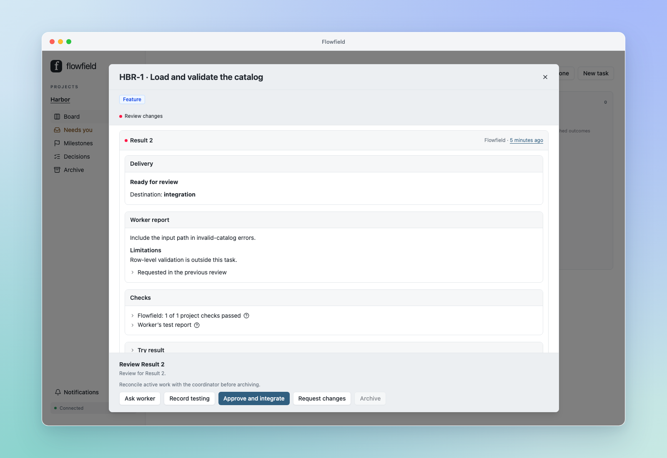
Task: Expand the Try result section
Action: (148, 350)
